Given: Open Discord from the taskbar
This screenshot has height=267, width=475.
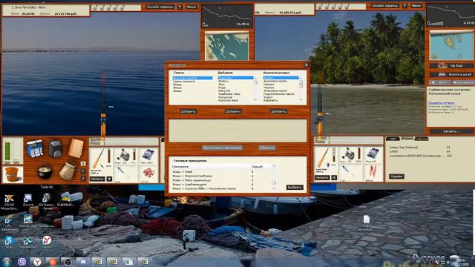Looking at the screenshot, I should pos(83,262).
